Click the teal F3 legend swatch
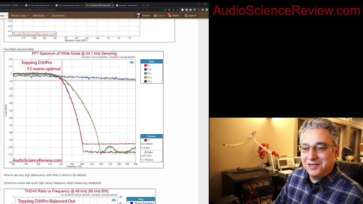363x204 pixels. [x=145, y=73]
